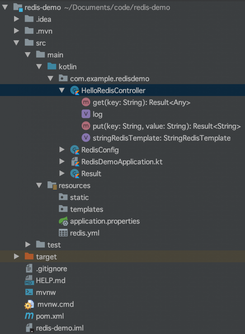This screenshot has width=245, height=334.
Task: Click the resources root folder icon
Action: tap(52, 185)
